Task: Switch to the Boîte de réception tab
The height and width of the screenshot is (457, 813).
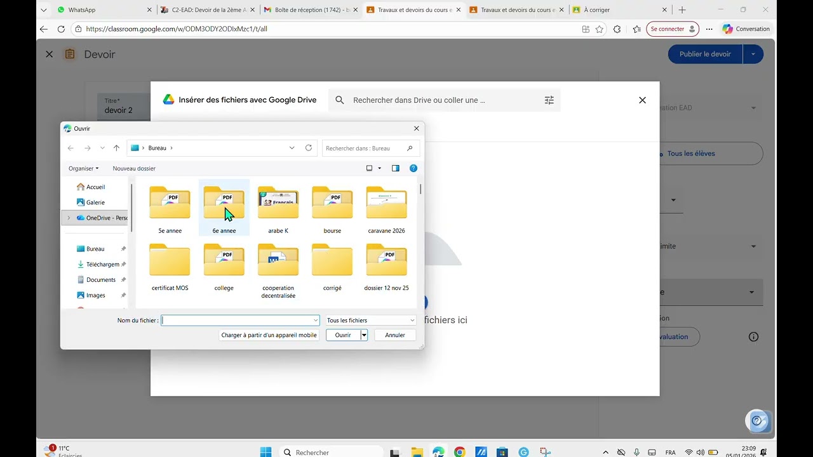Action: [309, 10]
